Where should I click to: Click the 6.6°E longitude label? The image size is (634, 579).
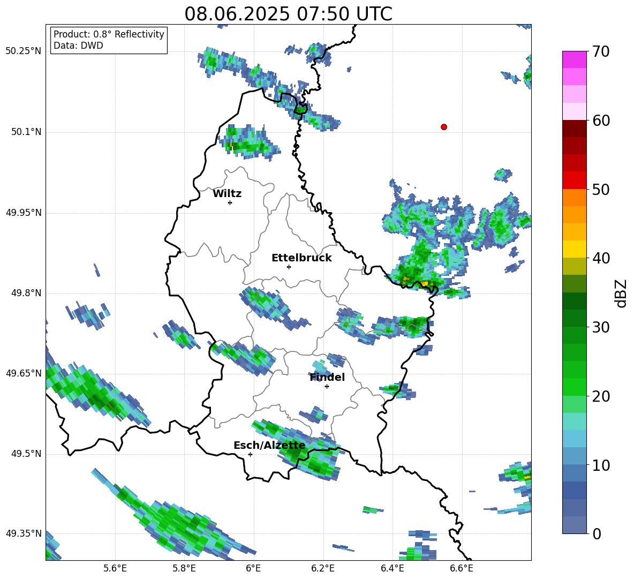coord(462,568)
